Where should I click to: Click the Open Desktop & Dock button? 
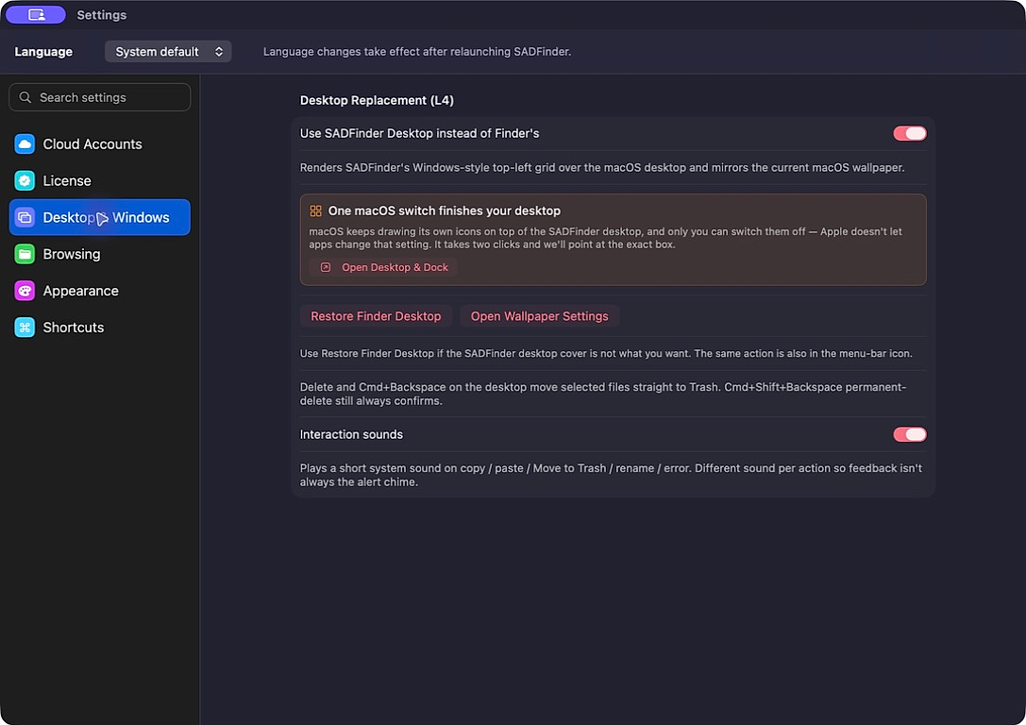[383, 267]
